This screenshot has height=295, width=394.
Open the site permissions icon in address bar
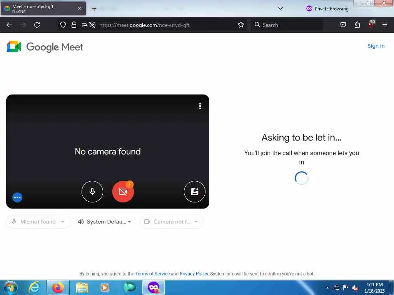click(84, 25)
